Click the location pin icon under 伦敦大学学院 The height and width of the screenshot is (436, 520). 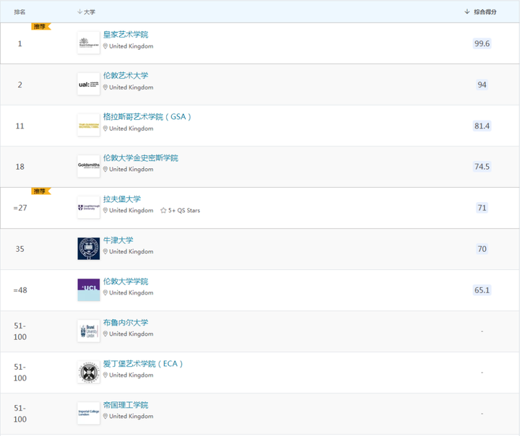point(105,292)
